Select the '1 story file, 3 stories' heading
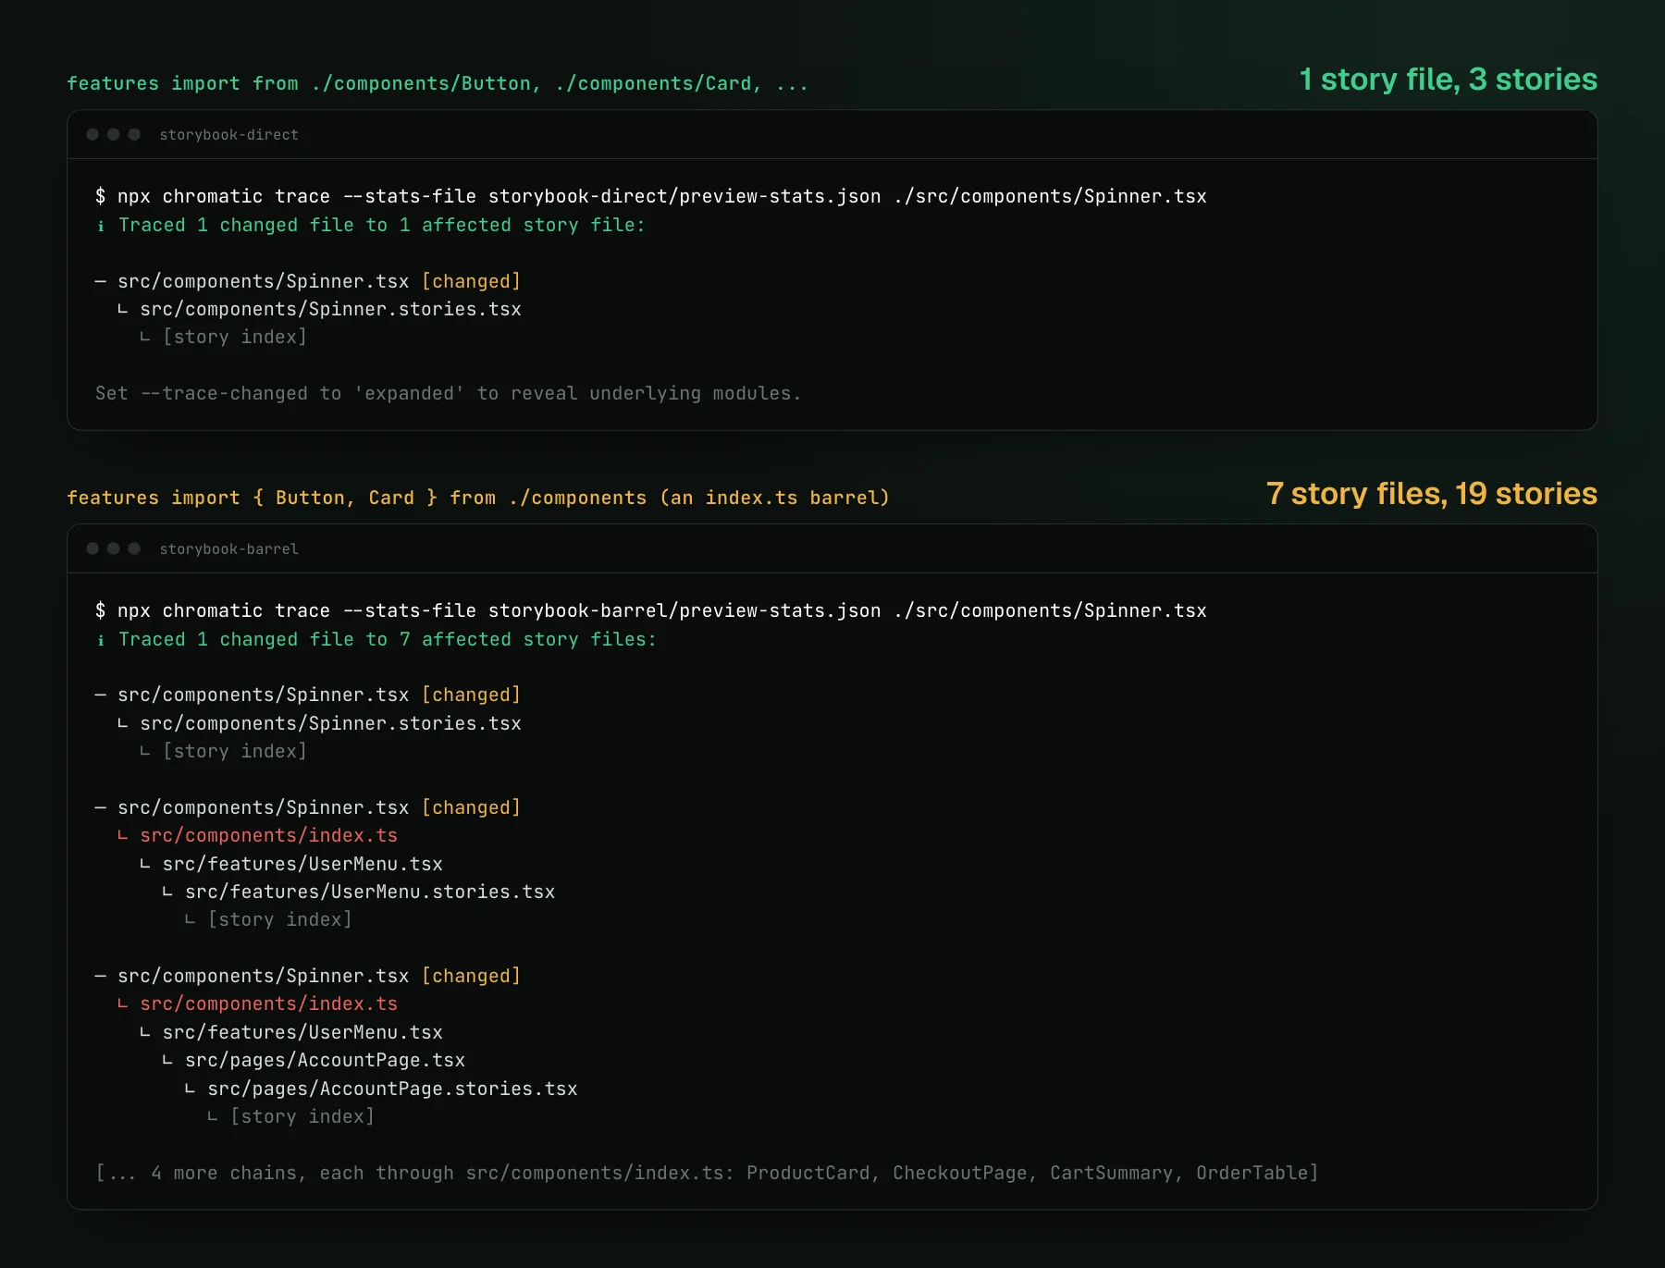Image resolution: width=1665 pixels, height=1268 pixels. (x=1448, y=80)
